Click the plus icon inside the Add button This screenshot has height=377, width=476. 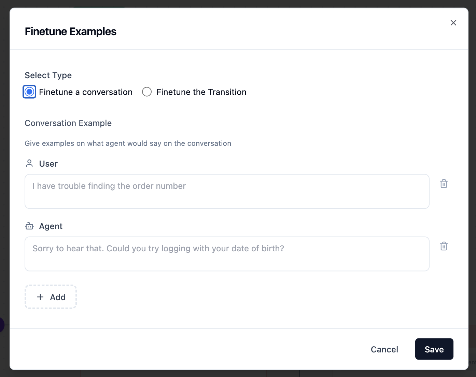pos(40,297)
